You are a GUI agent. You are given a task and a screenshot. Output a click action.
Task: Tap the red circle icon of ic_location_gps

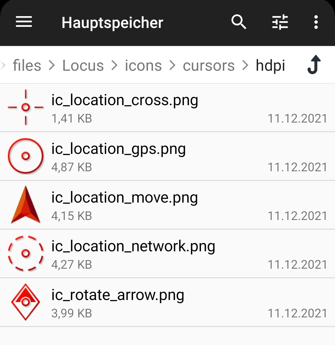pos(26,156)
